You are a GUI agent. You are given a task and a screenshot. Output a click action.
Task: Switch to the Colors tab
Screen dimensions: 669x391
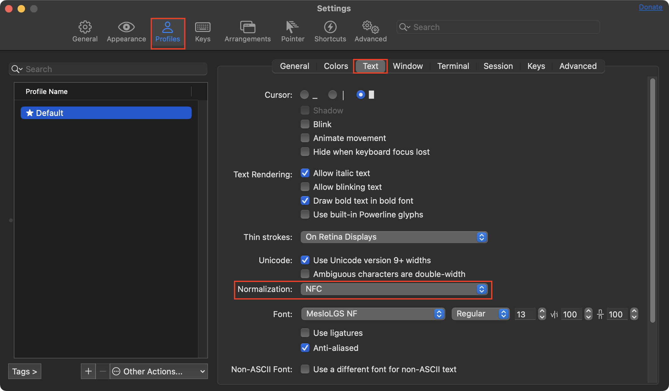click(335, 66)
